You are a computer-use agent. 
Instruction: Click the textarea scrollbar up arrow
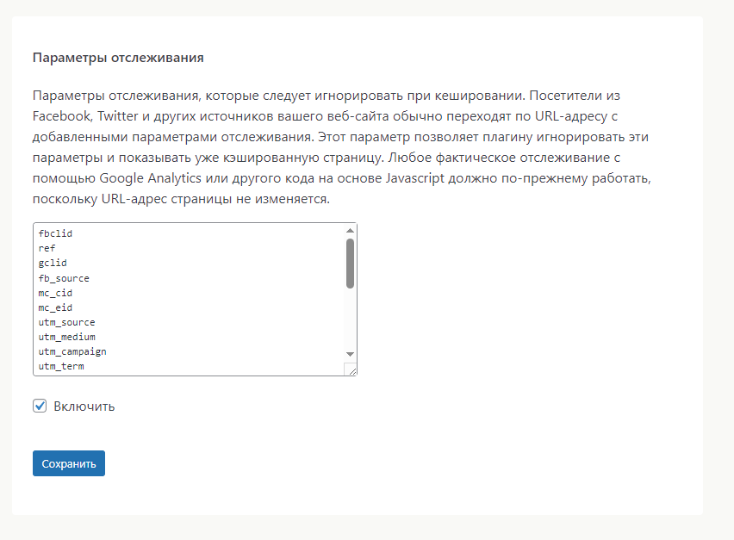coord(350,231)
